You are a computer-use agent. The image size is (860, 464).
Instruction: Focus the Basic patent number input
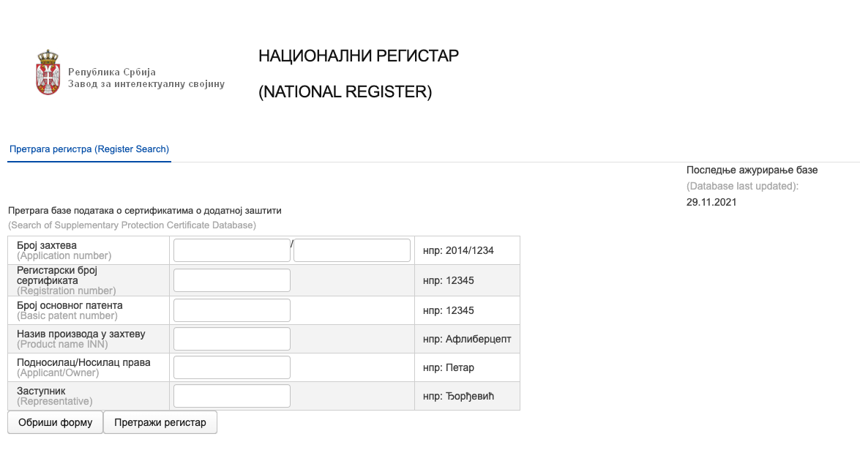click(231, 310)
